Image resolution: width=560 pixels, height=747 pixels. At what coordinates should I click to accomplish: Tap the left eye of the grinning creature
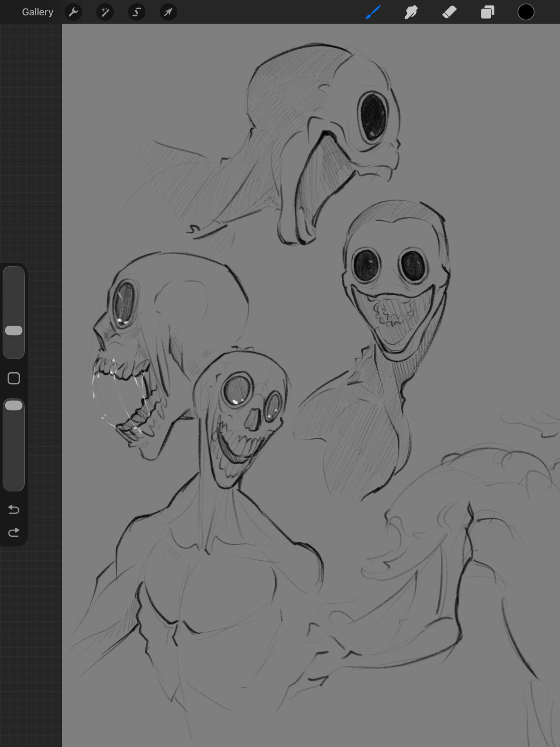[366, 265]
